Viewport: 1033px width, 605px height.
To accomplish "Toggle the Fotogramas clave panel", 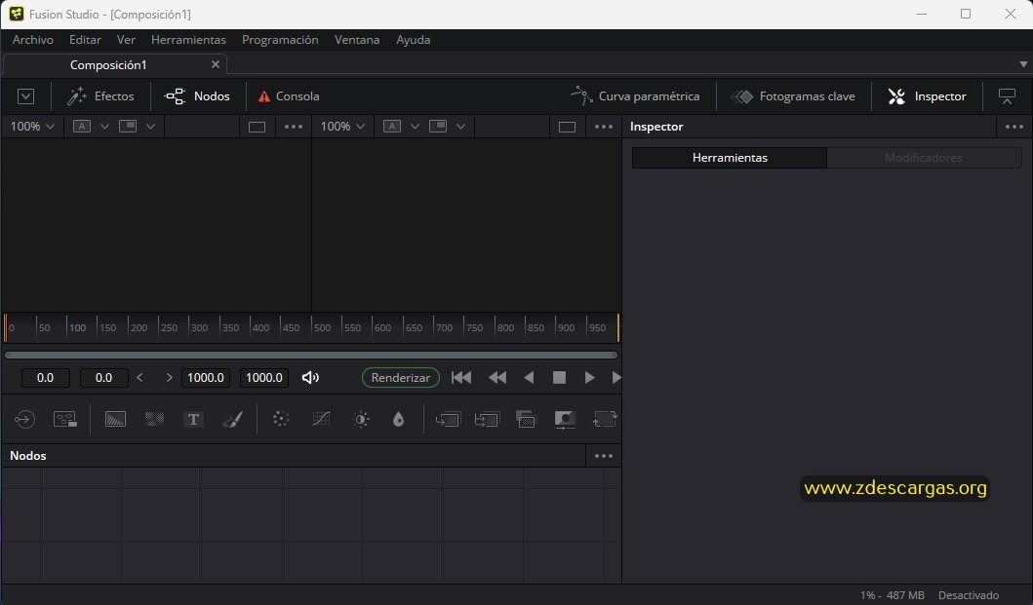I will [793, 96].
